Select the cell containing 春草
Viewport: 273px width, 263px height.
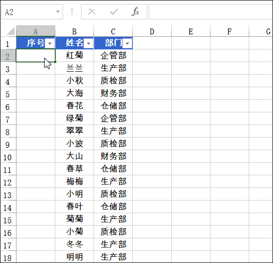[x=75, y=169]
